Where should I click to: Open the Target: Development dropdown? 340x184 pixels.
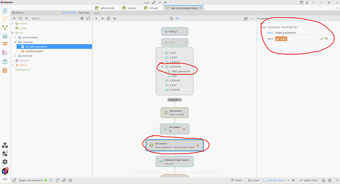[x=31, y=180]
